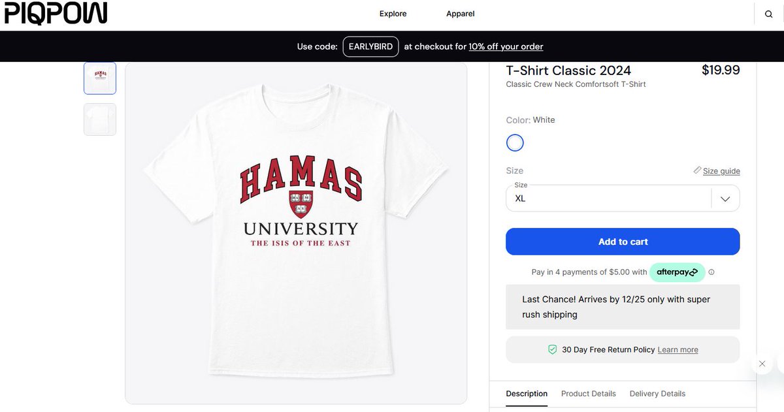This screenshot has width=784, height=412.
Task: Select the white color swatch
Action: [515, 142]
